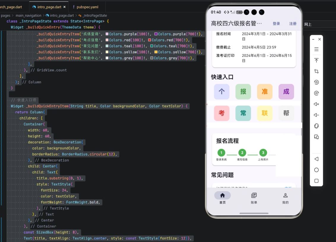Tap the teal 常 quick entry tile
The image size is (336, 242).
[243, 113]
